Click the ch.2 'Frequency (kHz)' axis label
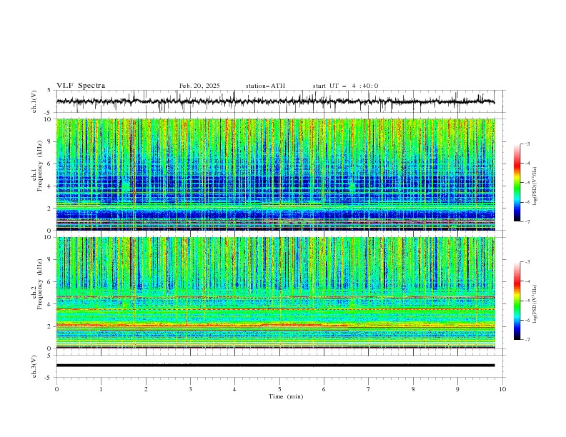The width and height of the screenshot is (566, 437). coord(40,283)
